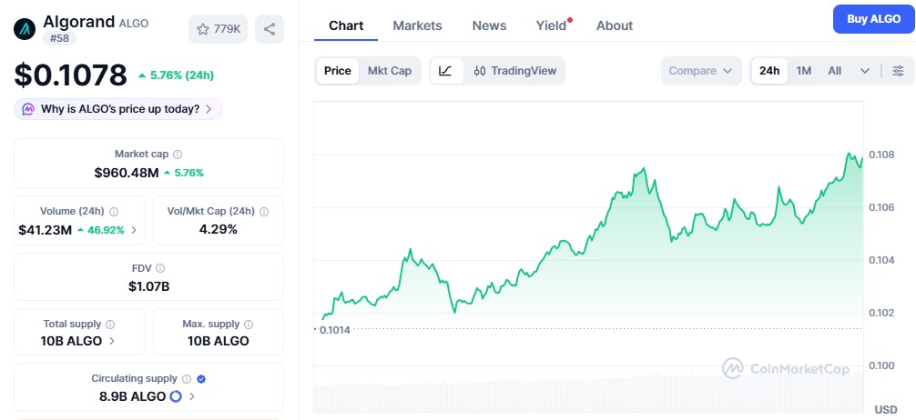Click the circulating supply progress ring icon
The image size is (916, 420).
tap(175, 396)
